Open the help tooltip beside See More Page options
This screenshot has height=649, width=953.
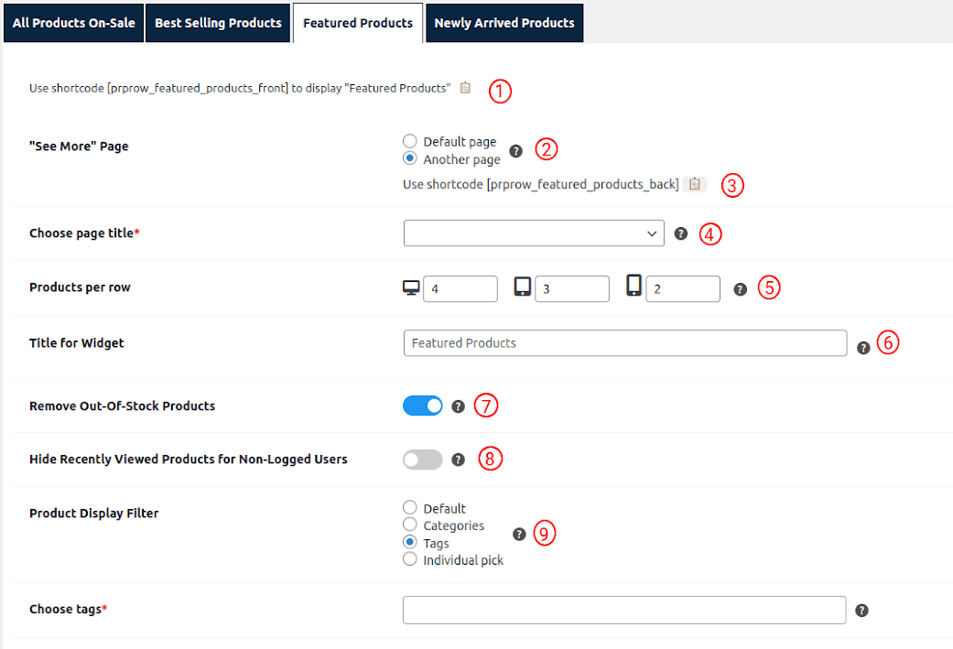pyautogui.click(x=516, y=151)
